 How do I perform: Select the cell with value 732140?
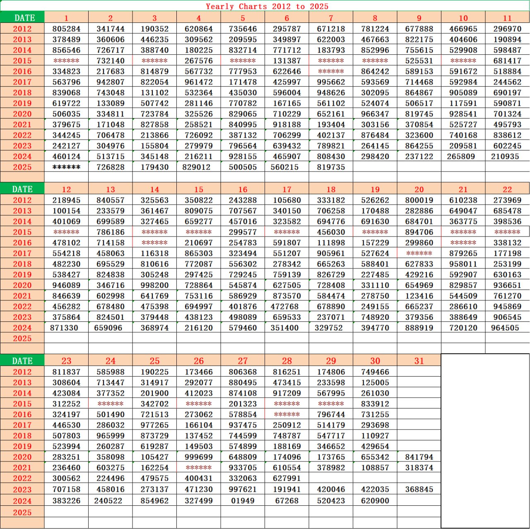pyautogui.click(x=111, y=60)
